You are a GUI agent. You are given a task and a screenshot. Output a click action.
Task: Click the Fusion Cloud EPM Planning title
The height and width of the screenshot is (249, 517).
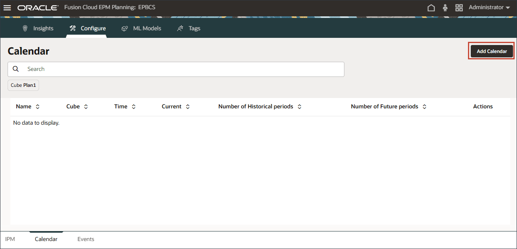[x=110, y=7]
